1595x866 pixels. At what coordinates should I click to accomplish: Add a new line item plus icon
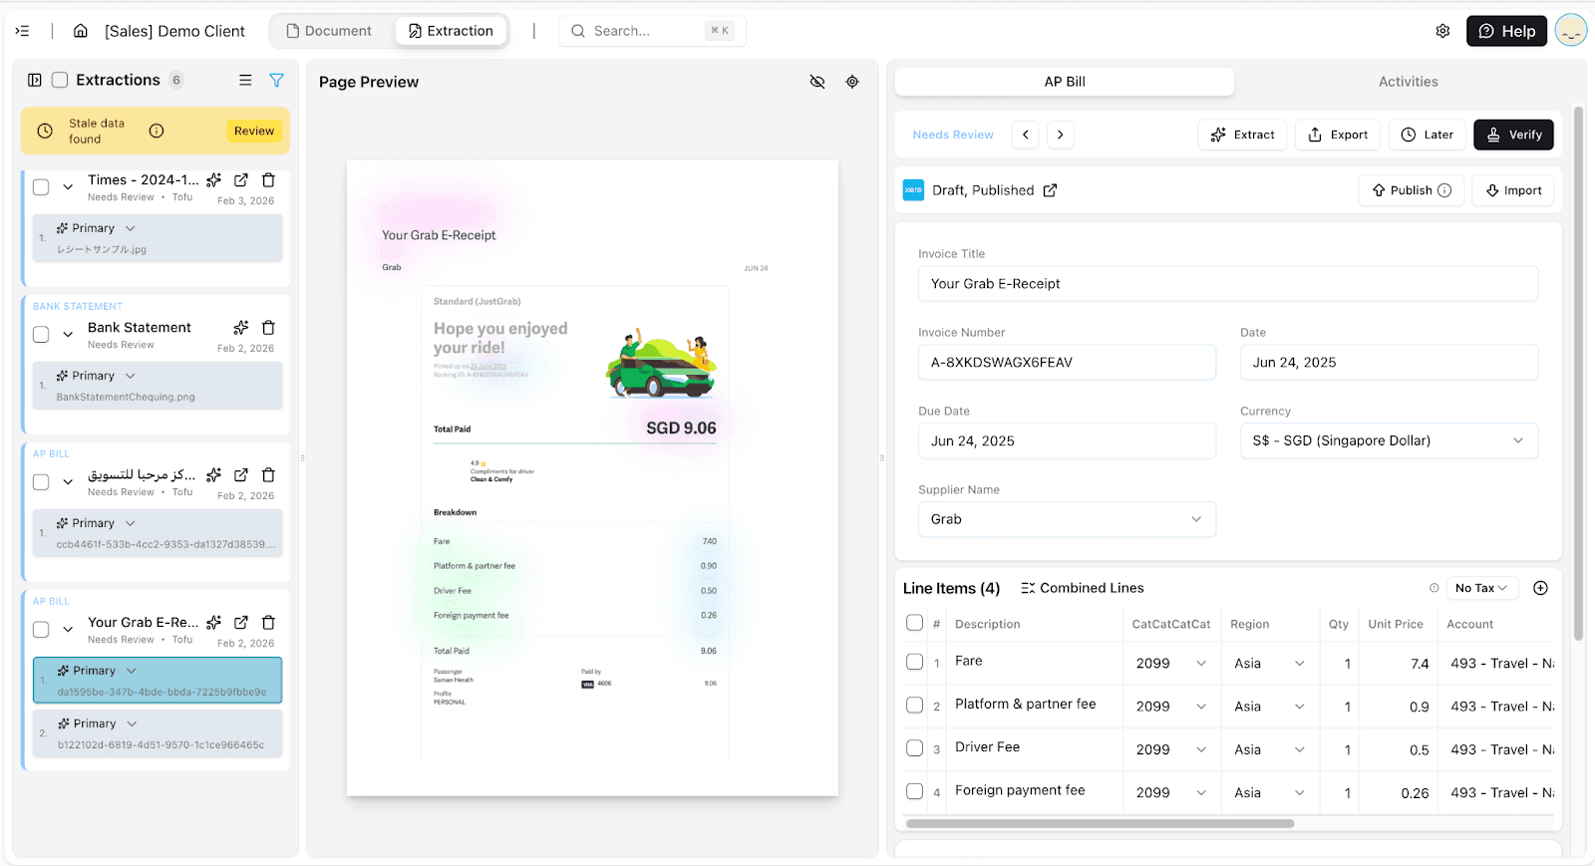click(x=1540, y=588)
